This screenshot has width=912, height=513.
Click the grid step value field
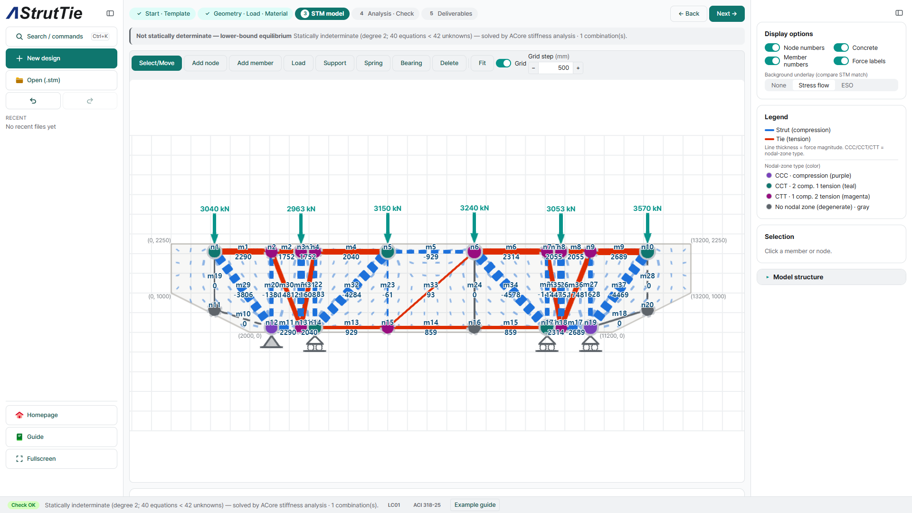coord(556,68)
